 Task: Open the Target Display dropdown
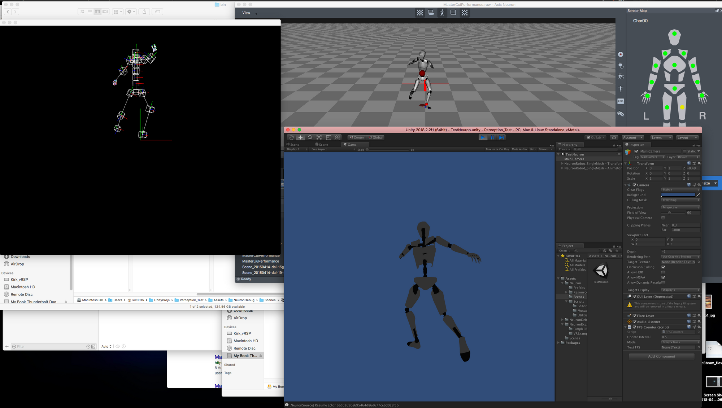tap(680, 290)
